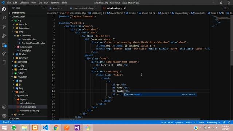Open Source Control view
This screenshot has height=131, width=233.
(4, 27)
